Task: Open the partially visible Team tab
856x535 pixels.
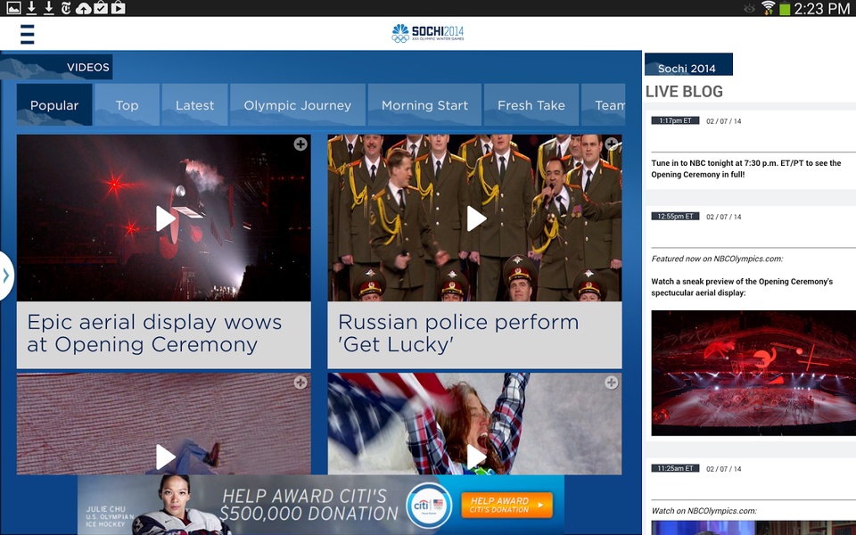Action: tap(604, 105)
